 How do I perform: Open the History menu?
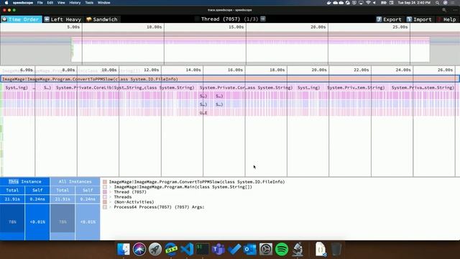[75, 3]
